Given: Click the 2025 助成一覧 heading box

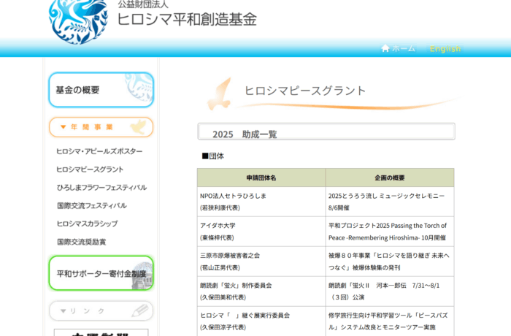Looking at the screenshot, I should click(326, 131).
